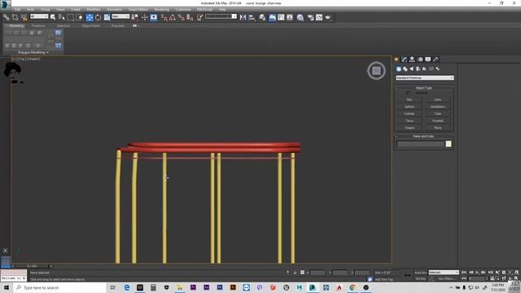Expand the Polygon Modeling panel

coord(33,52)
